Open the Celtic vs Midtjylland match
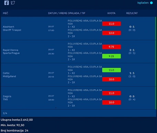Viewport: 157px width, 133px height. [x=9, y=75]
